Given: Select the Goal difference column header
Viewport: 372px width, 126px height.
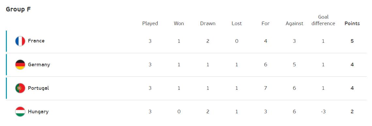Looking at the screenshot, I should click(323, 20).
